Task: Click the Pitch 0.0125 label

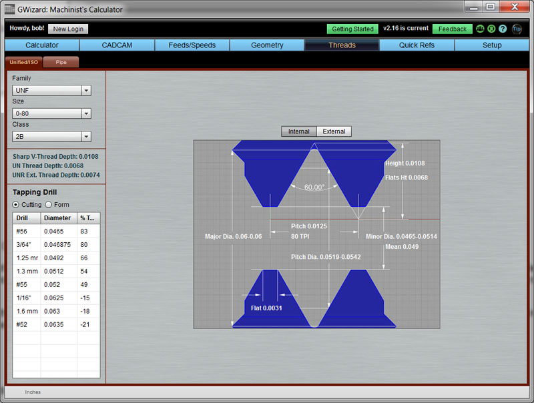Action: click(309, 226)
